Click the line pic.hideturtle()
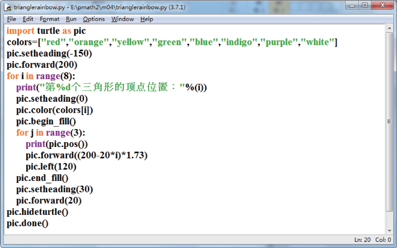The width and height of the screenshot is (397, 248). point(37,212)
